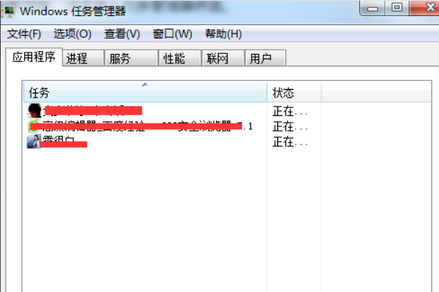Click the Task Manager title bar icon
Image resolution: width=439 pixels, height=292 pixels.
pos(8,12)
